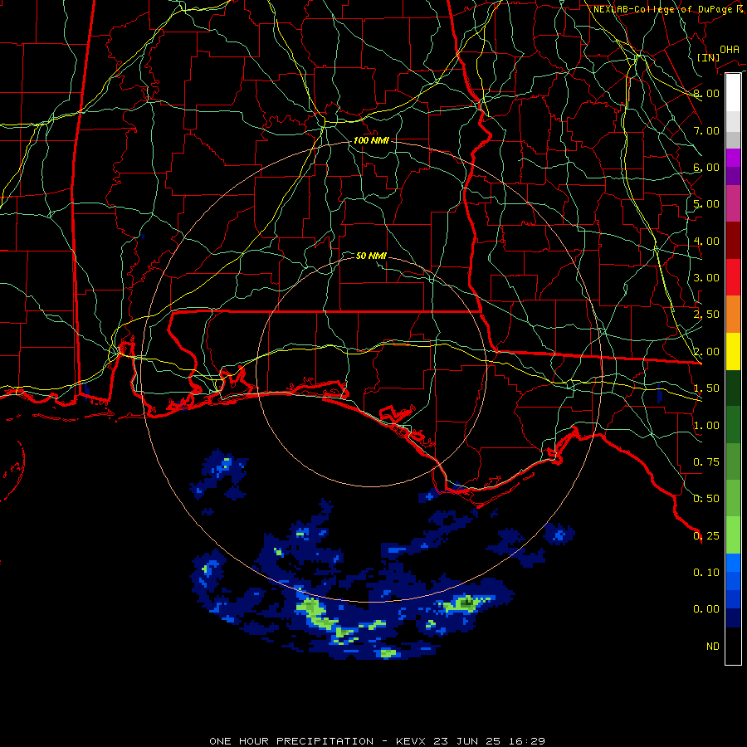Screen dimensions: 747x747
Task: Select the 0.10 legend value
Action: pos(706,573)
